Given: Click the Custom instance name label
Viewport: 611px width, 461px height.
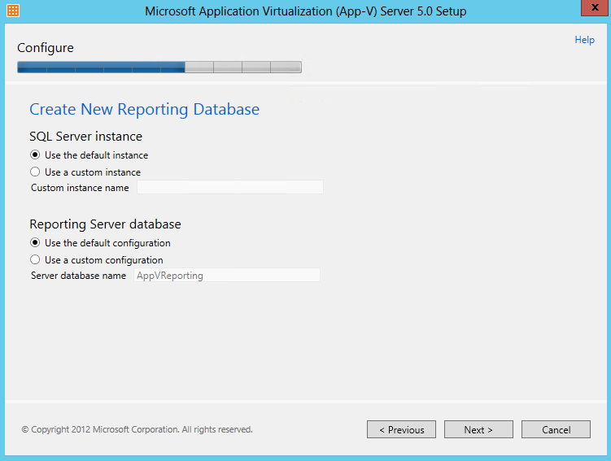Looking at the screenshot, I should click(80, 188).
